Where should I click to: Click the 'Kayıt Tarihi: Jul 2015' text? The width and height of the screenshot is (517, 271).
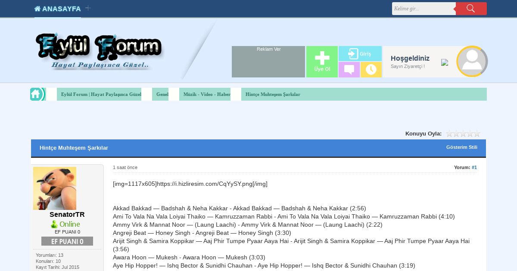click(58, 267)
